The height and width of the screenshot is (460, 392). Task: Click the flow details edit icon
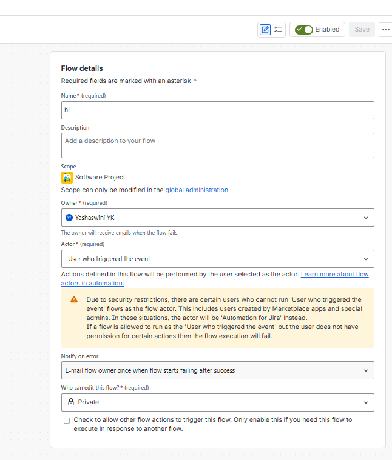(x=265, y=30)
